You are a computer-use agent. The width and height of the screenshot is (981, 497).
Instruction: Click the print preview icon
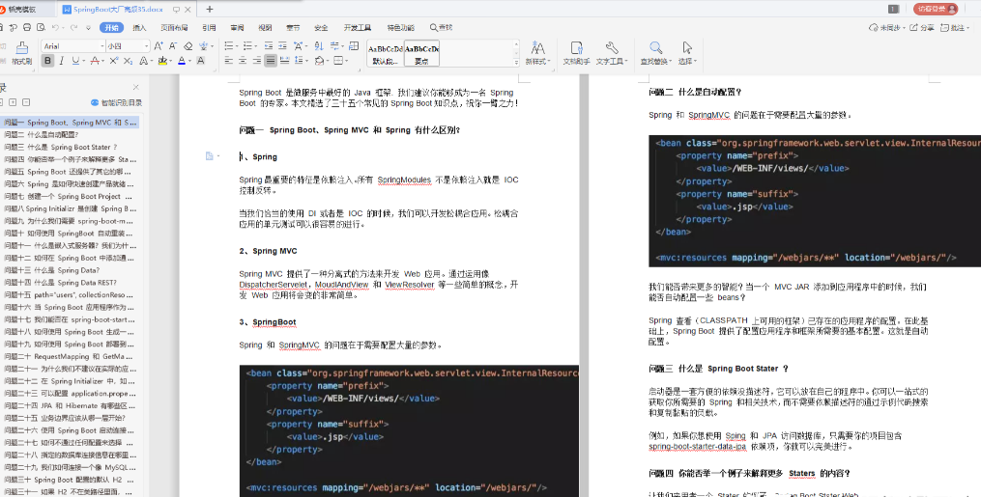point(41,27)
